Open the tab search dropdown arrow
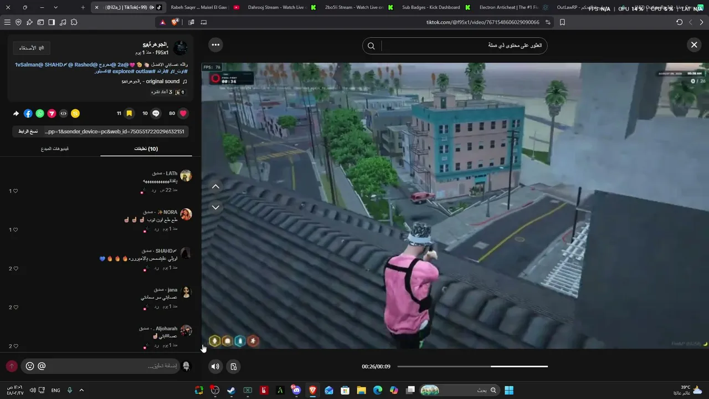Image resolution: width=709 pixels, height=399 pixels. [x=55, y=7]
